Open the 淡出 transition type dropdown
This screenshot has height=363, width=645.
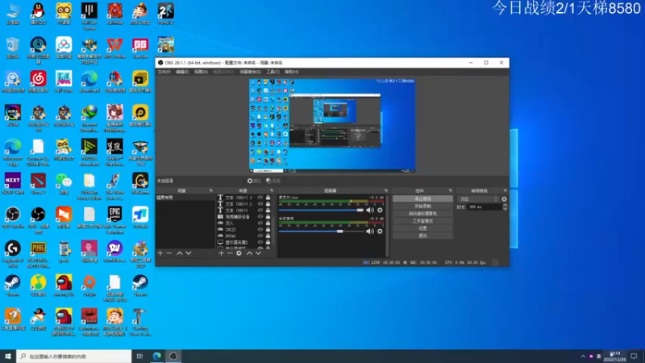[478, 198]
